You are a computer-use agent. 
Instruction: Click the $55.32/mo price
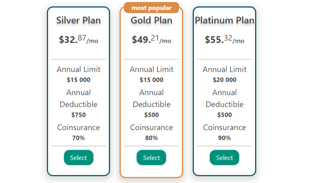coord(224,40)
